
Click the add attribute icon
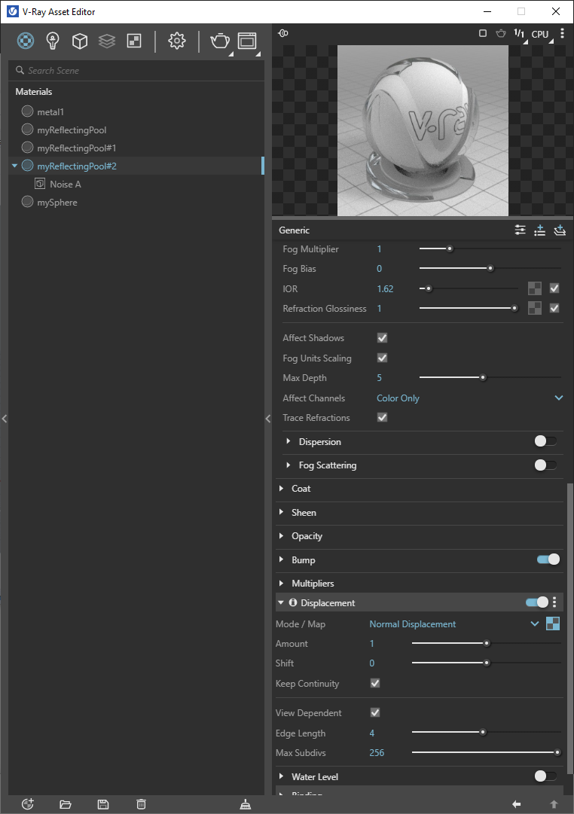pyautogui.click(x=539, y=230)
